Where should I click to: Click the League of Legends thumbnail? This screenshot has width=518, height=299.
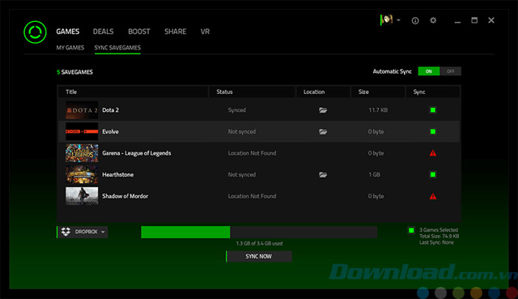tap(82, 153)
